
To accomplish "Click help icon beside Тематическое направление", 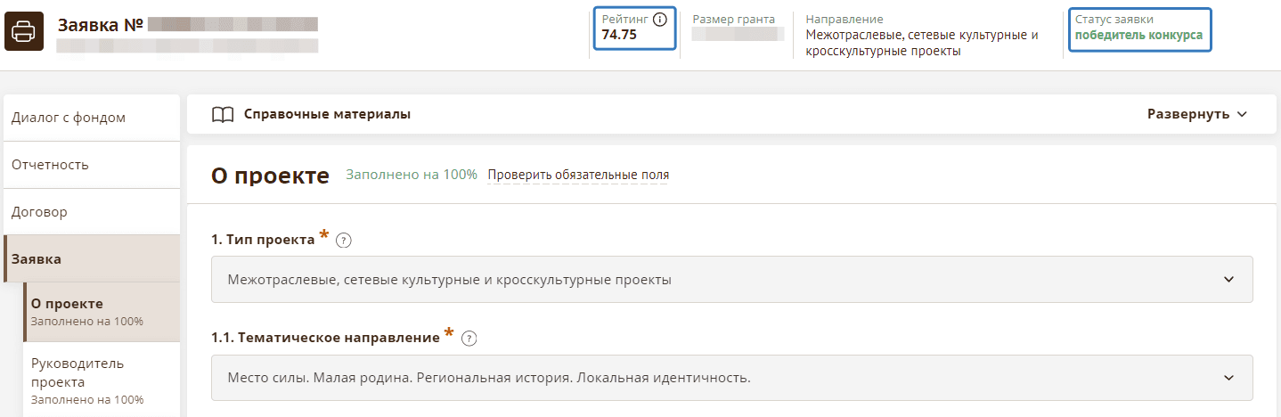I will pos(469,339).
